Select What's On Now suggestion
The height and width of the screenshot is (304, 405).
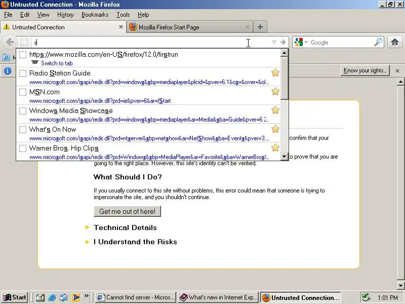(x=148, y=133)
